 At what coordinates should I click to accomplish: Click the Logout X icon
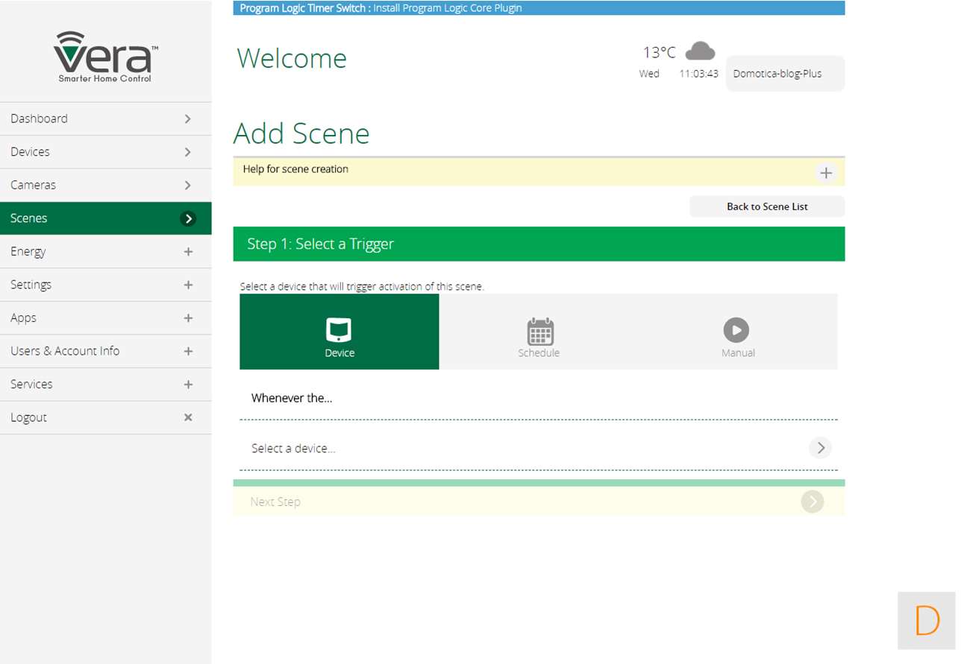click(x=188, y=417)
